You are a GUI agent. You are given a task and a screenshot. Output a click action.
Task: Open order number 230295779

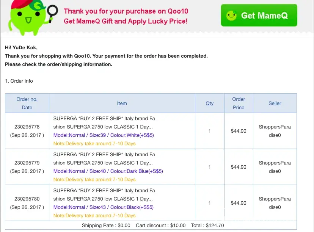click(x=27, y=163)
